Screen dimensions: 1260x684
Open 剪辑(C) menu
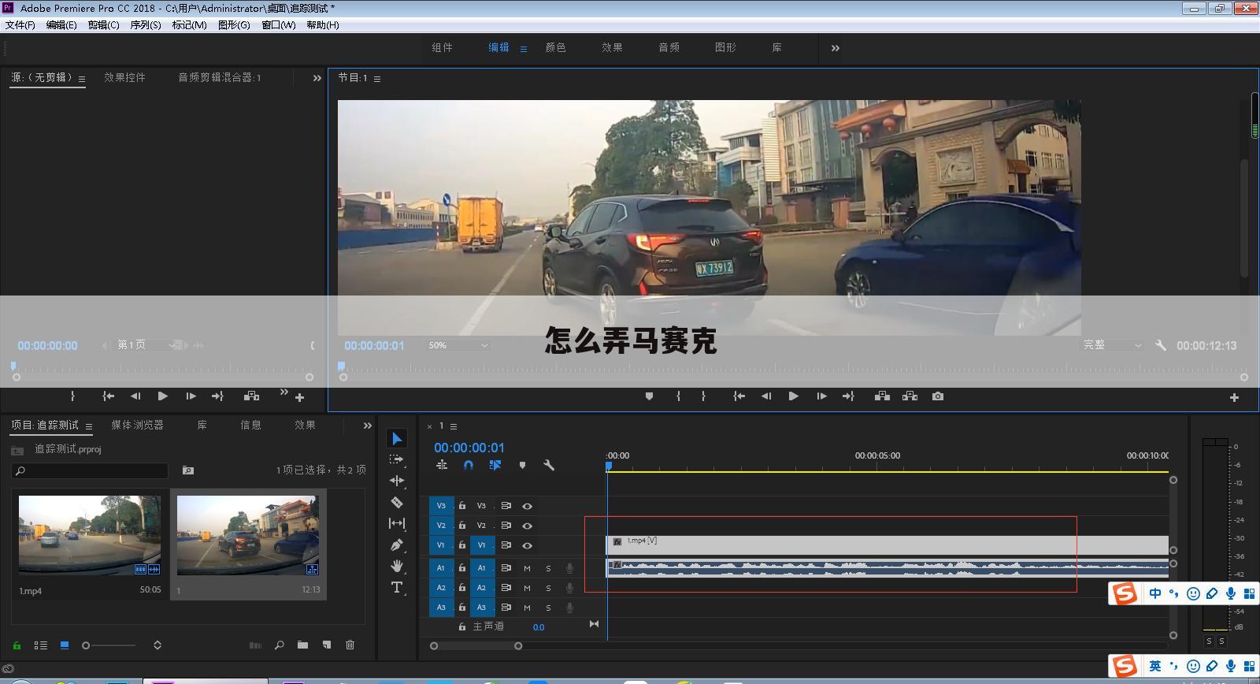(x=103, y=24)
